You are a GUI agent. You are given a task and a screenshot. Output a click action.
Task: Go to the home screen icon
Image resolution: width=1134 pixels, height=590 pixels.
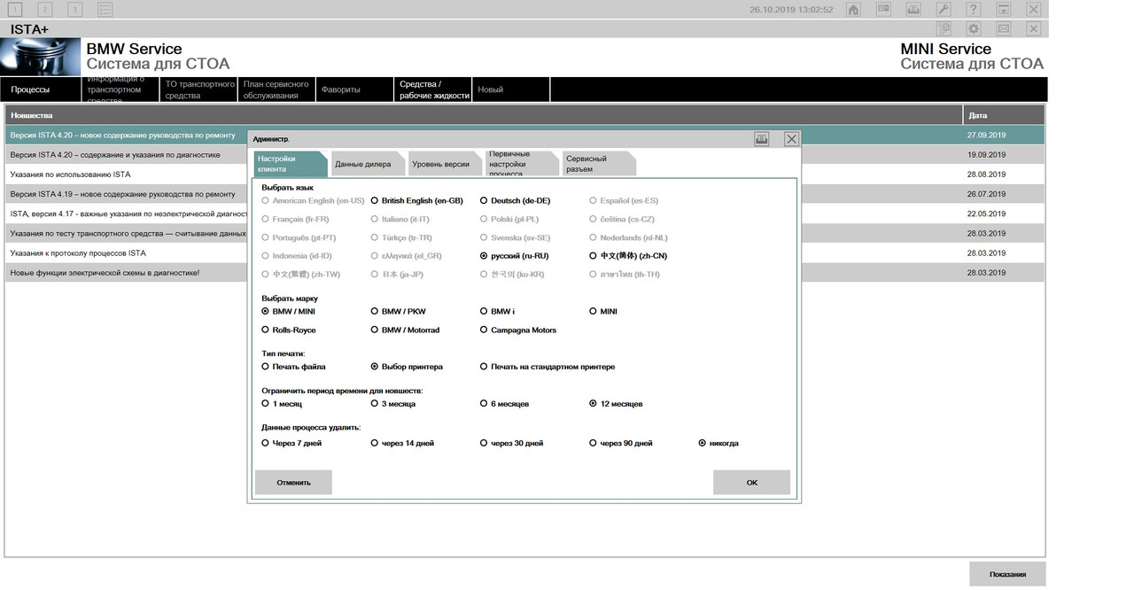click(x=853, y=10)
